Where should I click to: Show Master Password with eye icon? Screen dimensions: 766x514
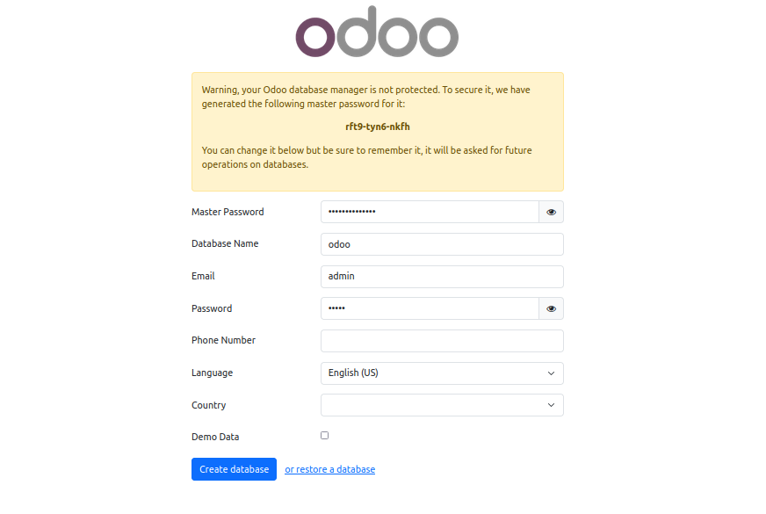click(551, 212)
